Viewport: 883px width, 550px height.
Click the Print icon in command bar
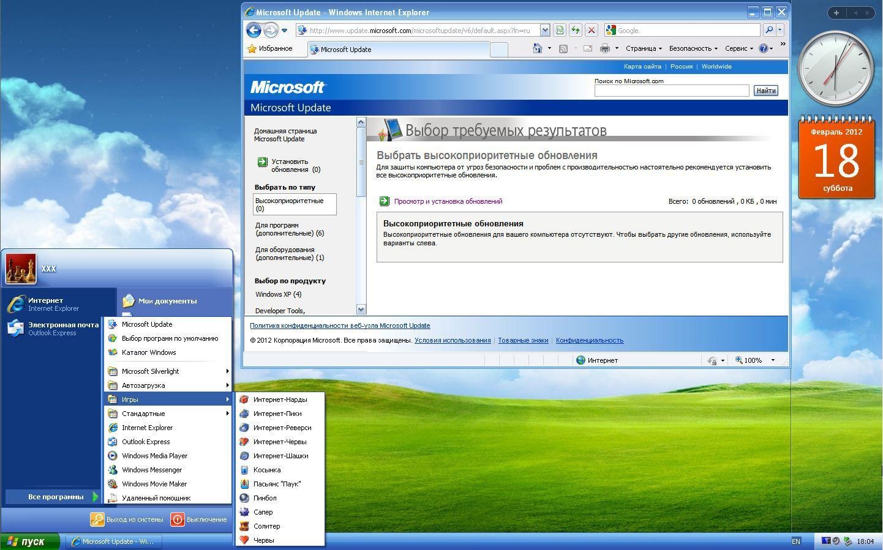click(x=605, y=48)
